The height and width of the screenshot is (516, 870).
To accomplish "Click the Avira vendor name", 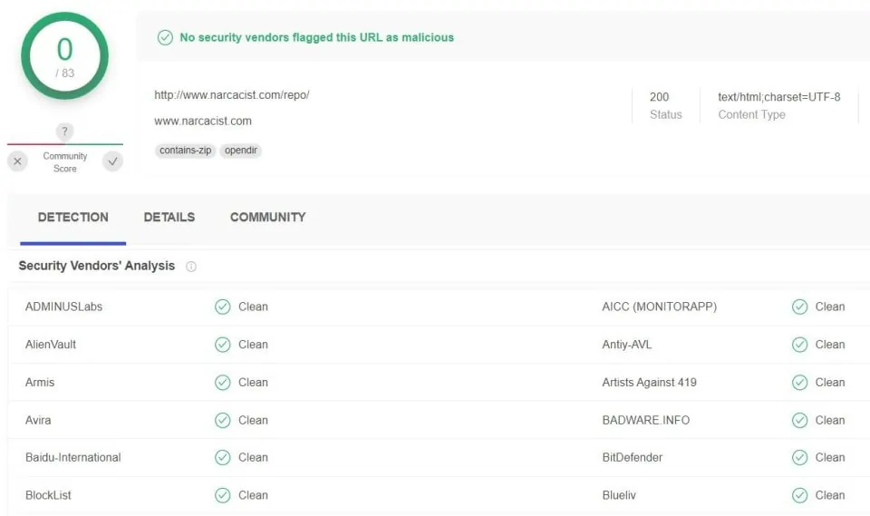I will [38, 420].
